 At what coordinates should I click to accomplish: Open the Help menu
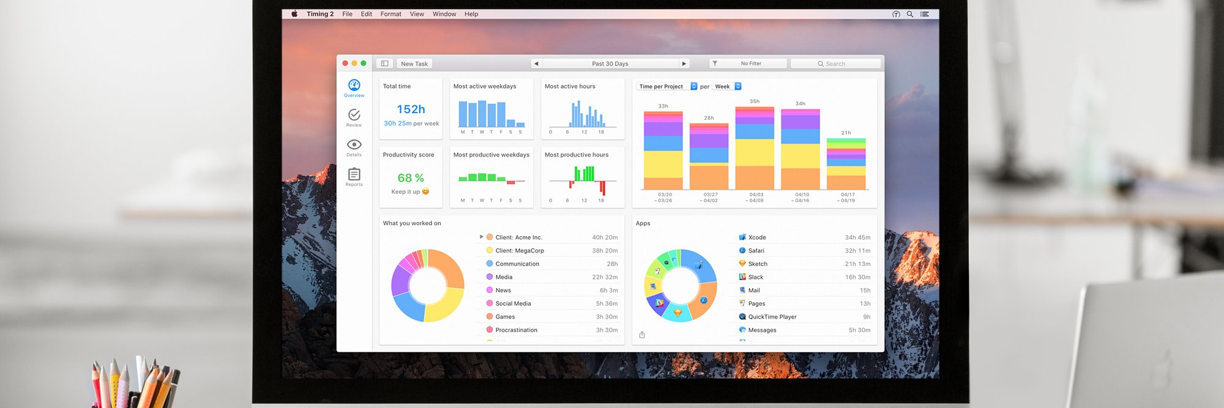tap(471, 14)
